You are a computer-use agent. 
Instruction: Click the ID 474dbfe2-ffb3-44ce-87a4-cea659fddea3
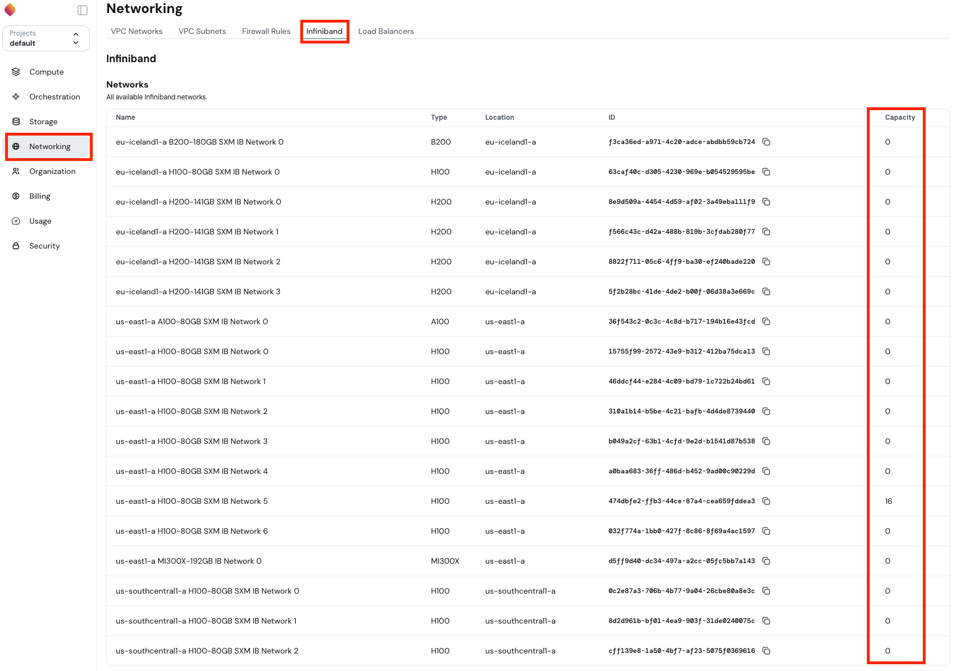pos(681,501)
